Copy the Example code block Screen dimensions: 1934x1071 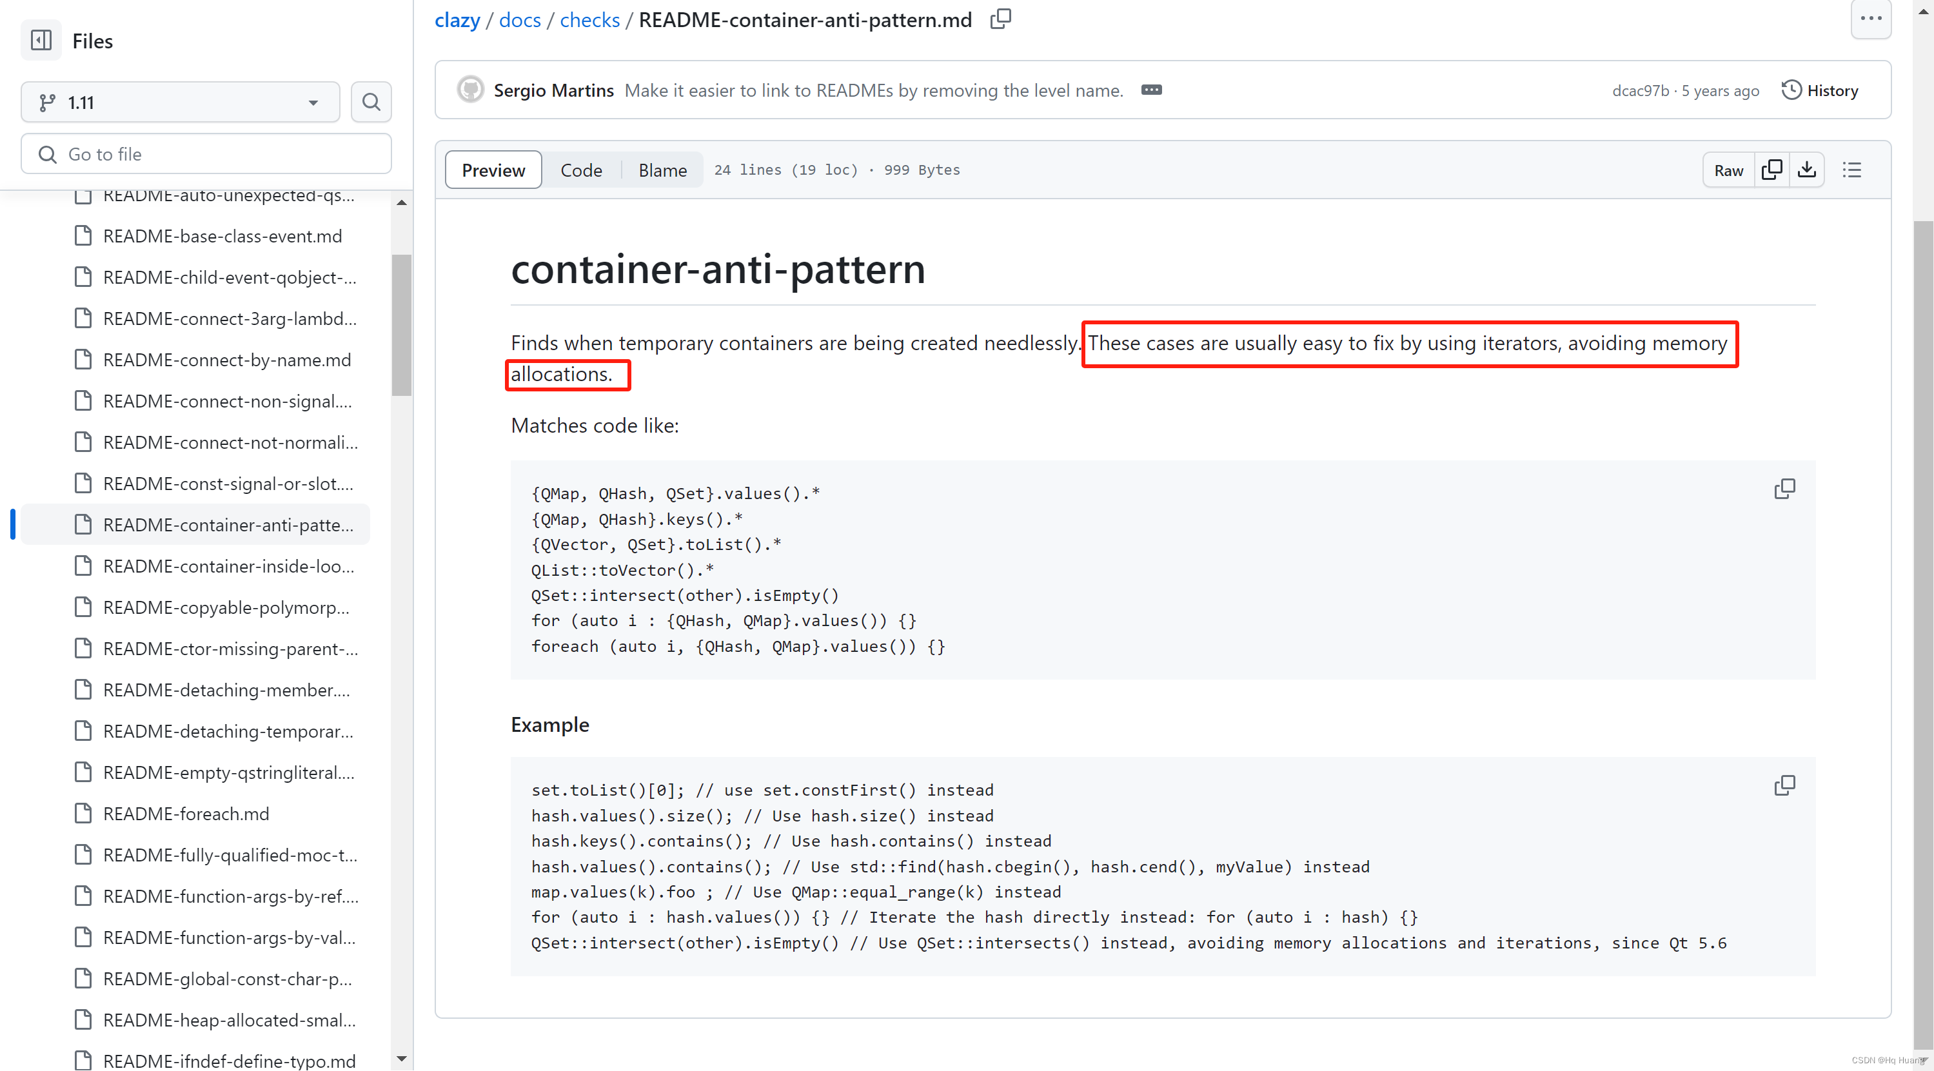click(1784, 785)
